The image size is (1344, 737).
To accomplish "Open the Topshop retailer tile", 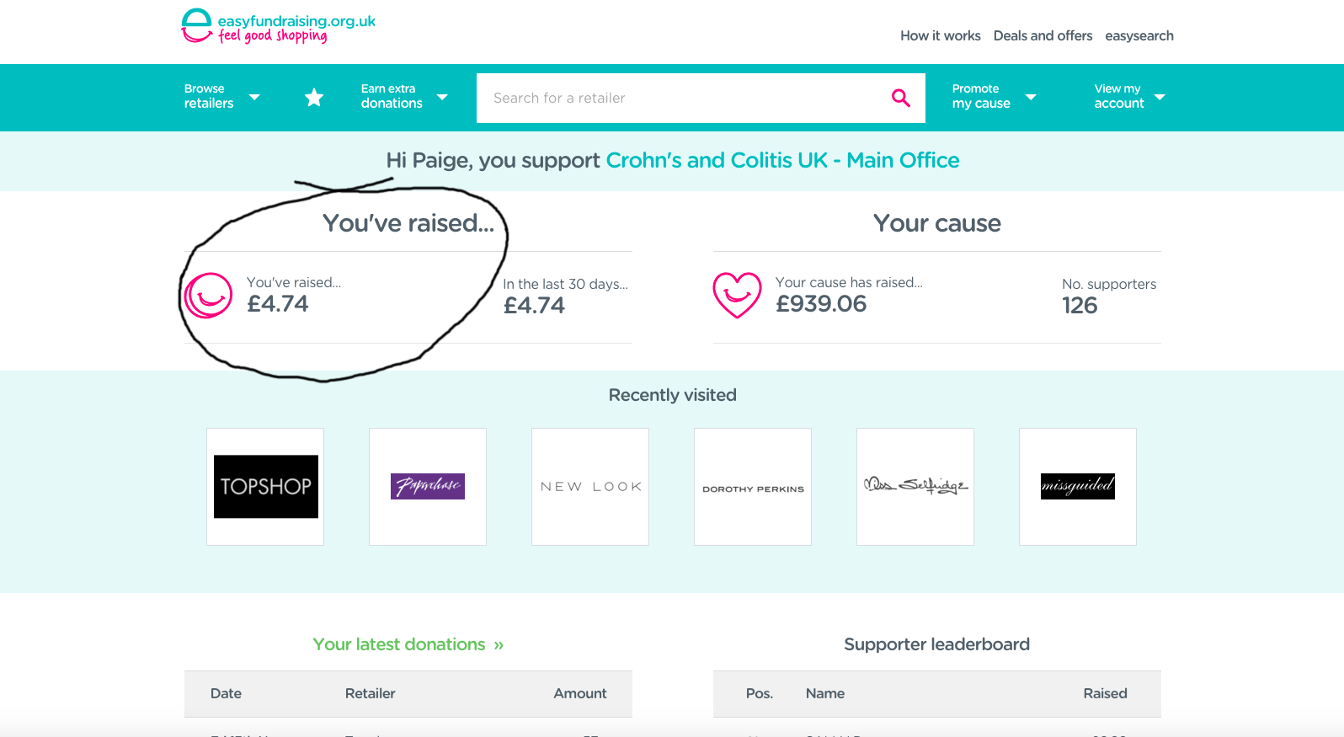I will [265, 487].
